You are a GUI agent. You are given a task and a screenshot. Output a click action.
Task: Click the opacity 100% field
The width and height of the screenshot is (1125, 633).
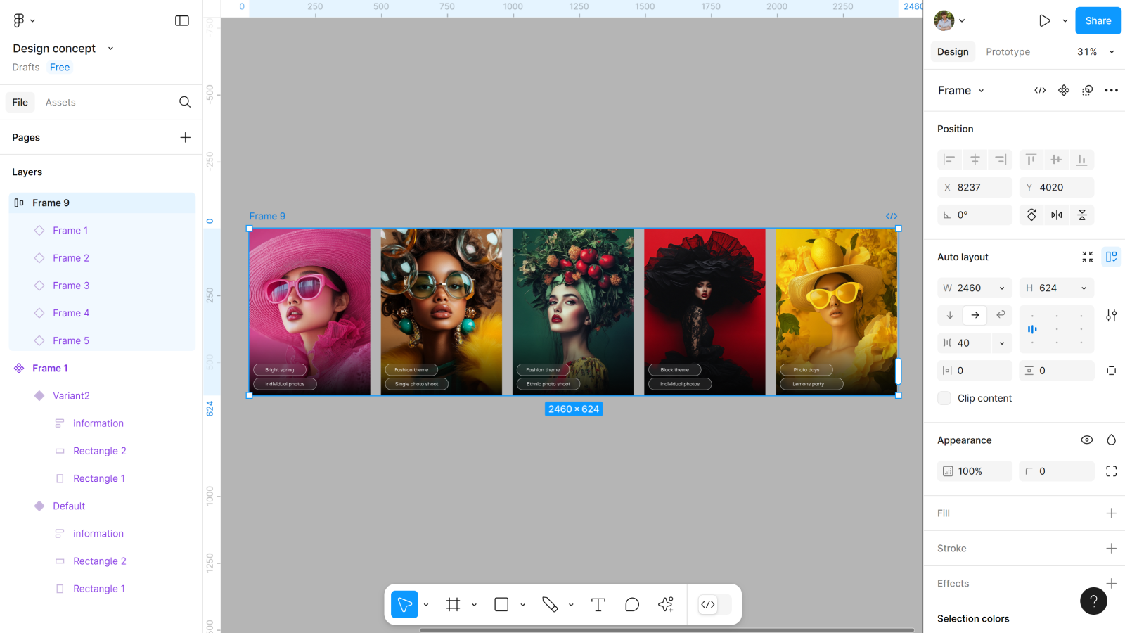pyautogui.click(x=975, y=471)
